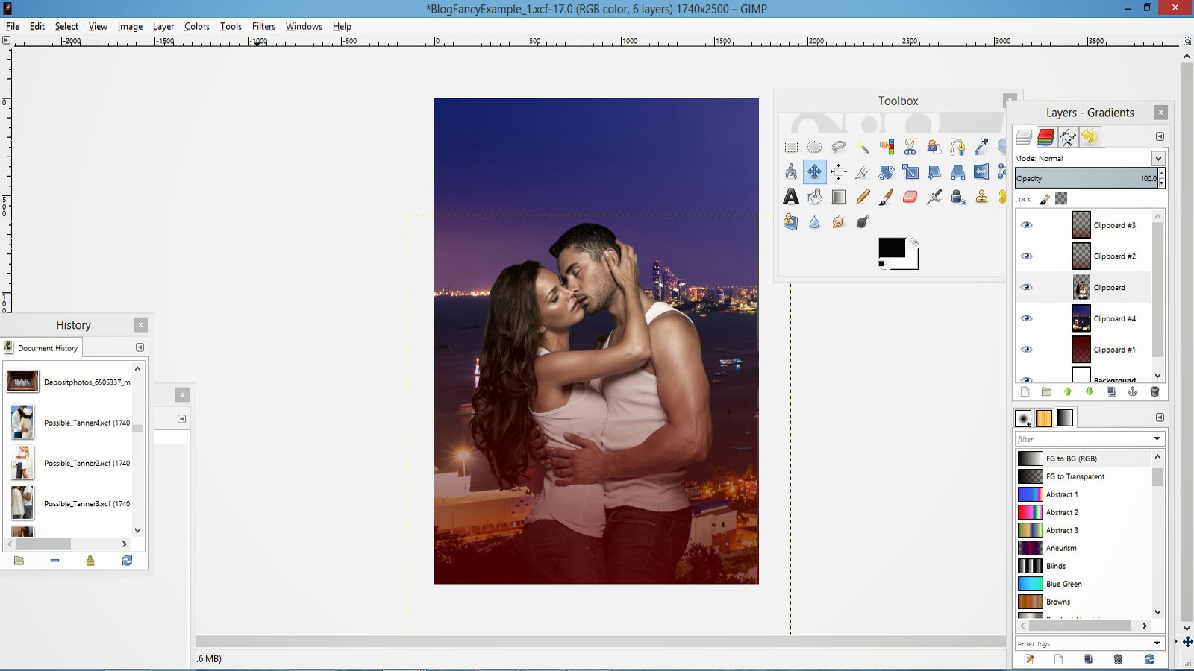This screenshot has height=671, width=1194.
Task: Select the Fuzzy Select magic wand tool
Action: [863, 148]
